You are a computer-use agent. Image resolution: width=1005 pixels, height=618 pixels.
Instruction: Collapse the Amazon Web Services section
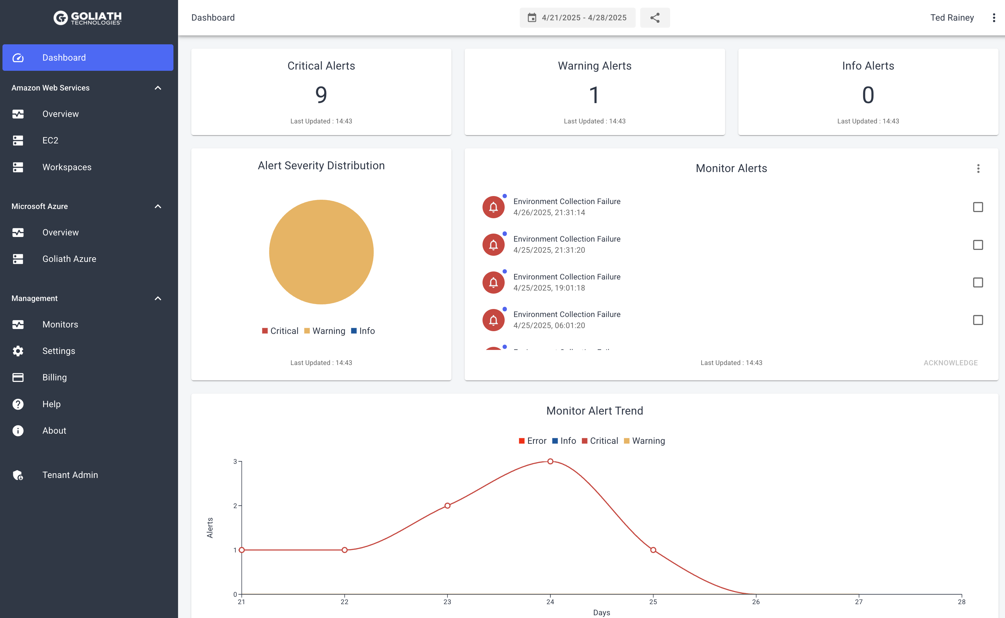click(158, 88)
